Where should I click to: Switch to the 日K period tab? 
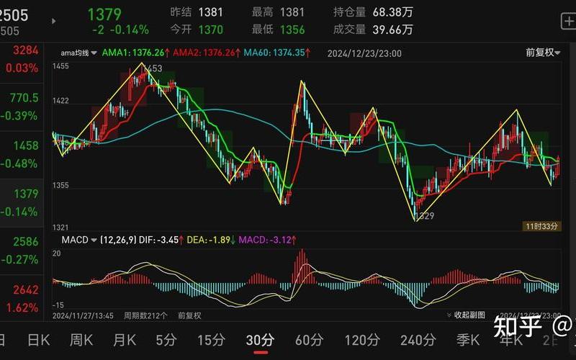click(x=39, y=340)
